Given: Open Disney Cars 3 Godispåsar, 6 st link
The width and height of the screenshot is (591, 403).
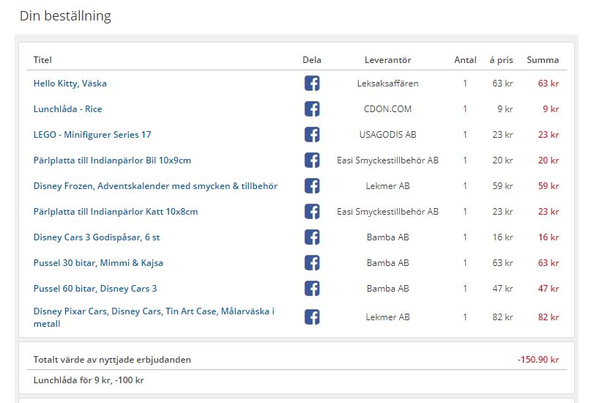Looking at the screenshot, I should point(97,237).
